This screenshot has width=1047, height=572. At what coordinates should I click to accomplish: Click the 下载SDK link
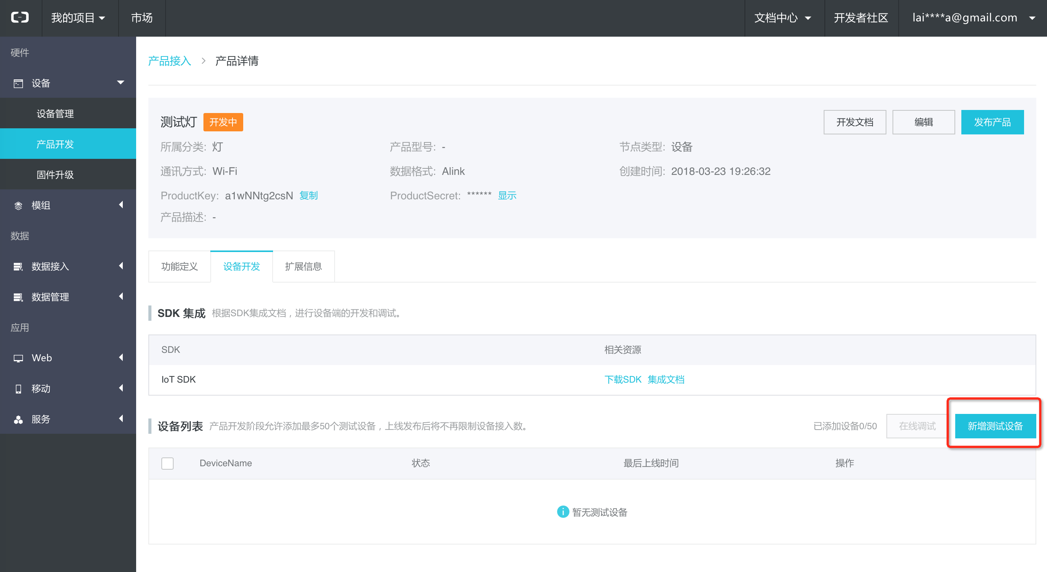(x=623, y=379)
